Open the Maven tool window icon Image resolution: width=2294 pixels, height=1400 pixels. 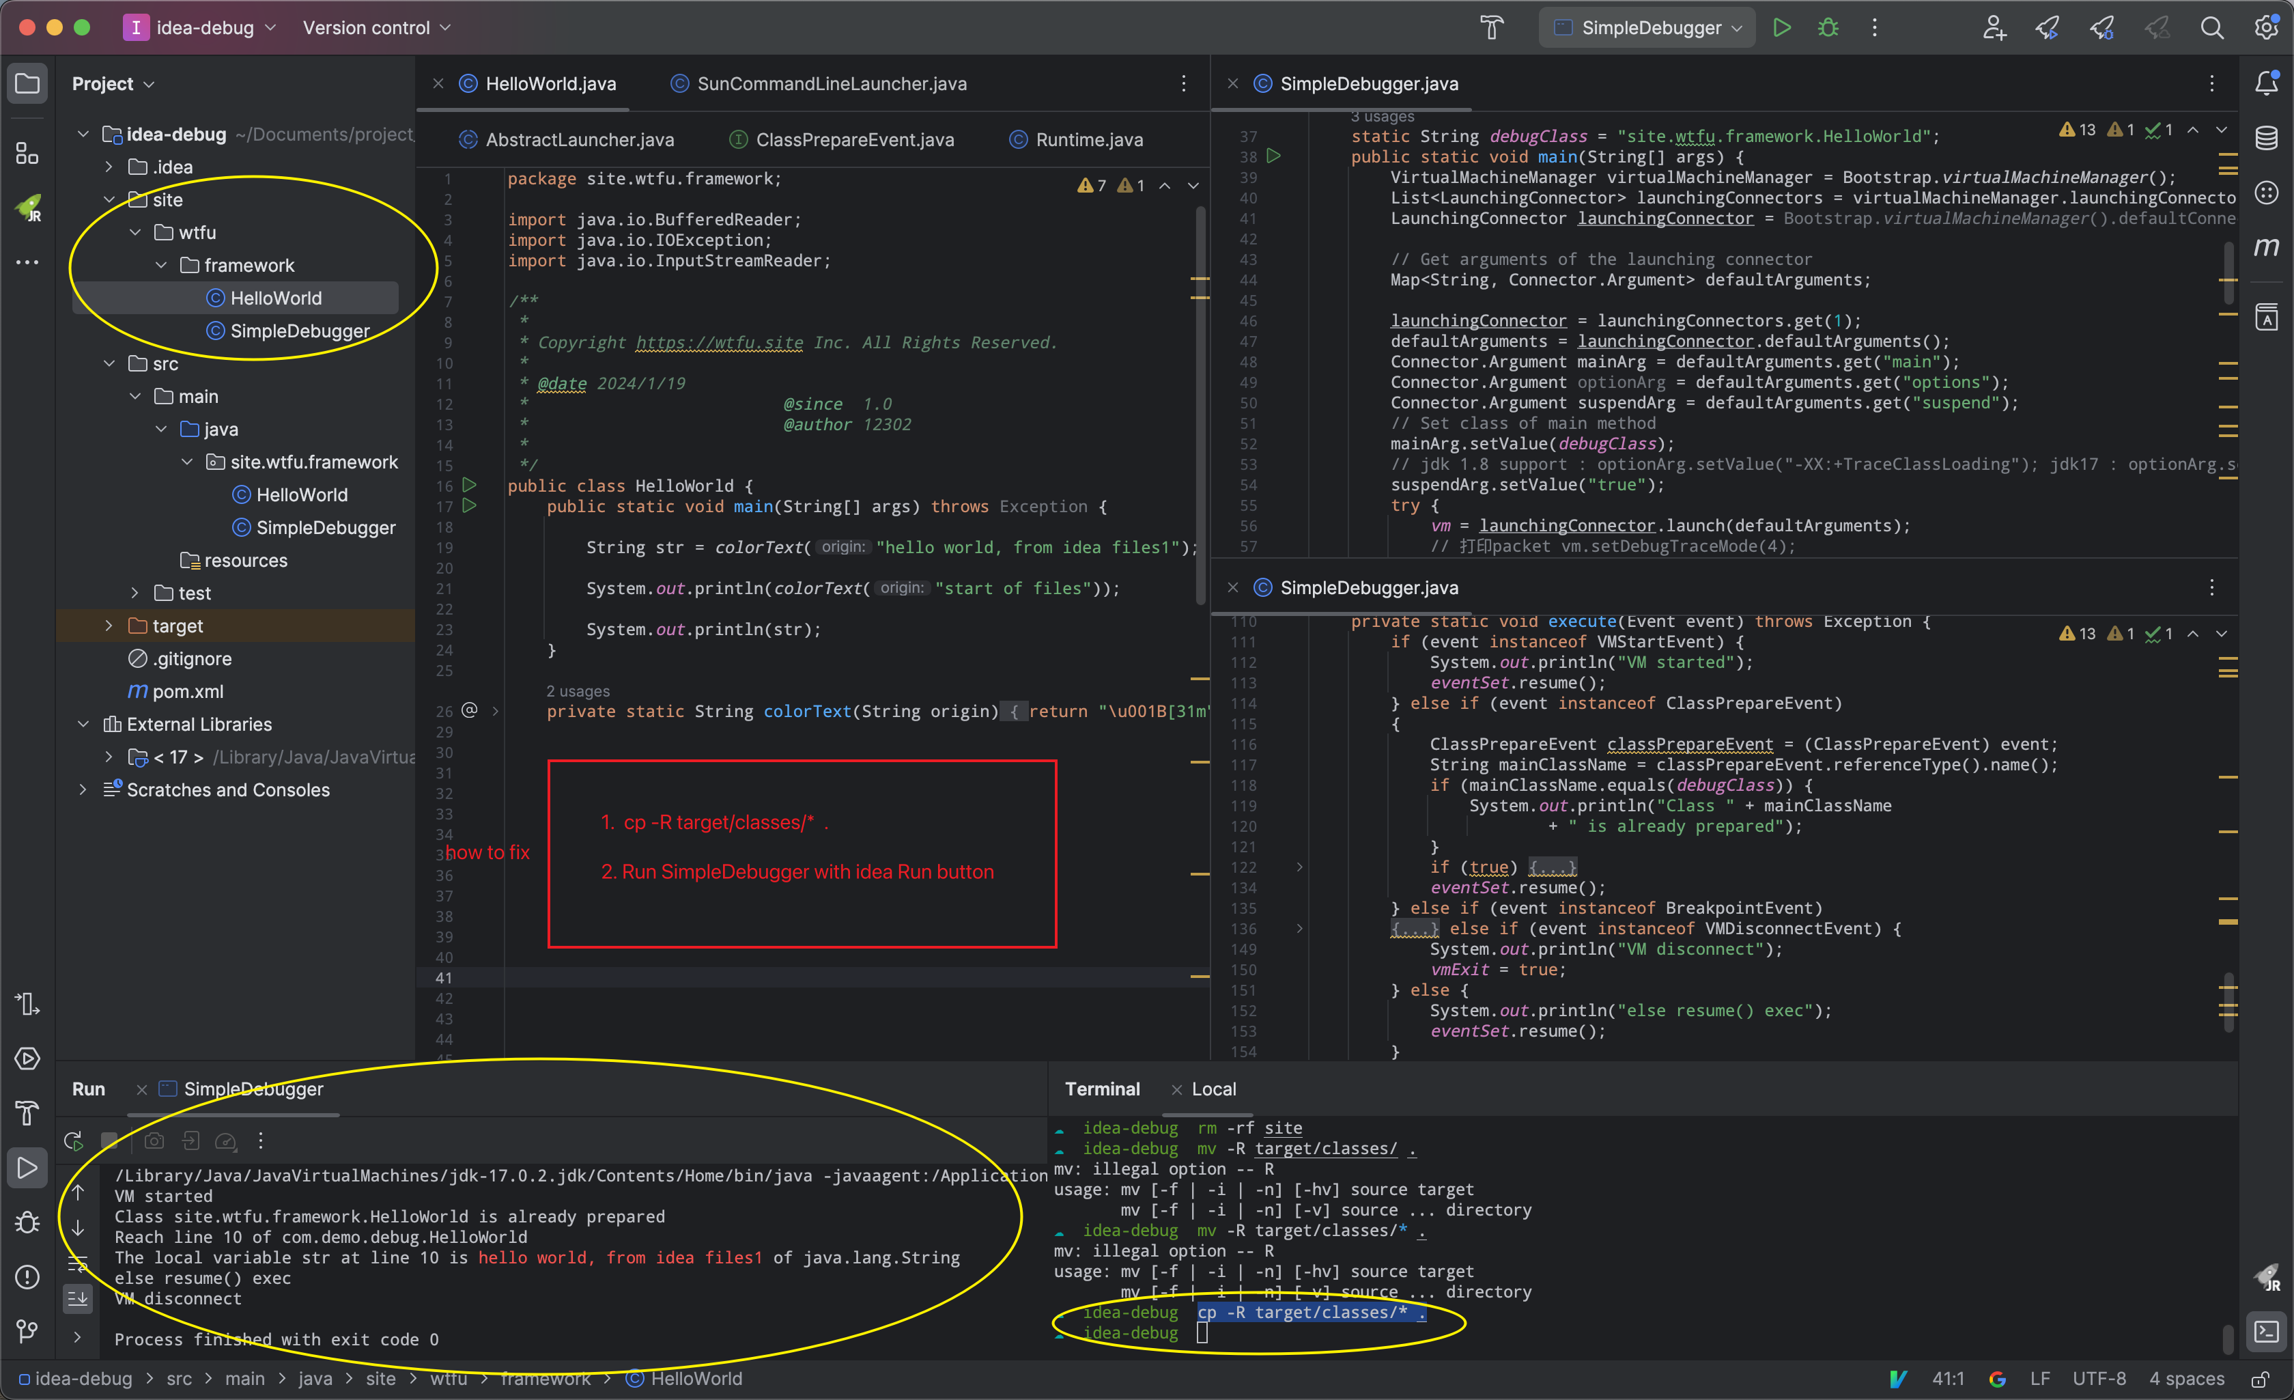tap(2266, 247)
